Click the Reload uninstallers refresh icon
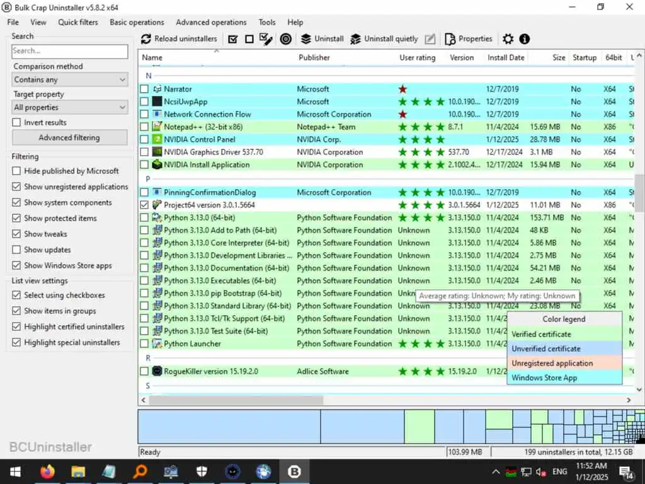645x484 pixels. pyautogui.click(x=146, y=39)
